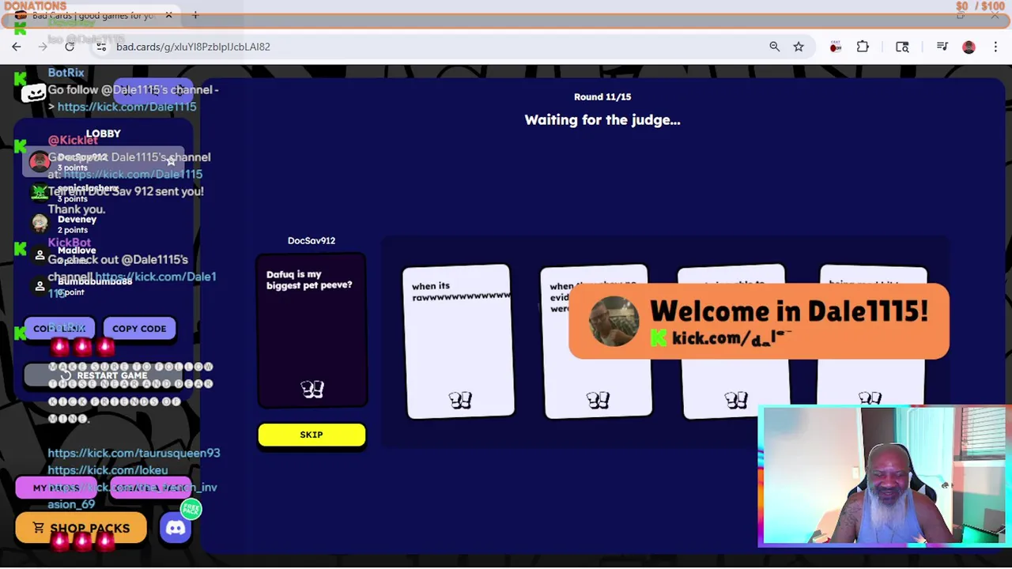Pick the white card "when its rawwww"

pyautogui.click(x=459, y=341)
